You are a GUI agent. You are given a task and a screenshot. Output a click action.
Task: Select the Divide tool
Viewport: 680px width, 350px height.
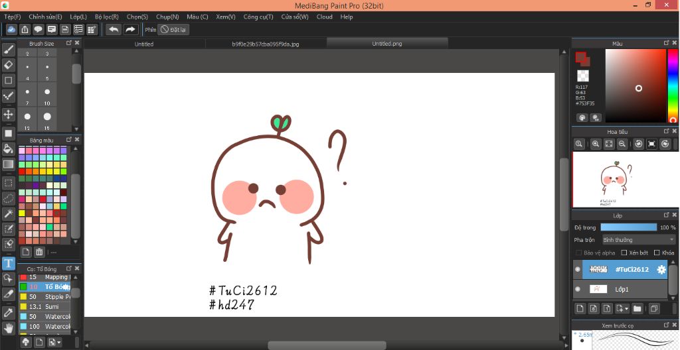(8, 294)
